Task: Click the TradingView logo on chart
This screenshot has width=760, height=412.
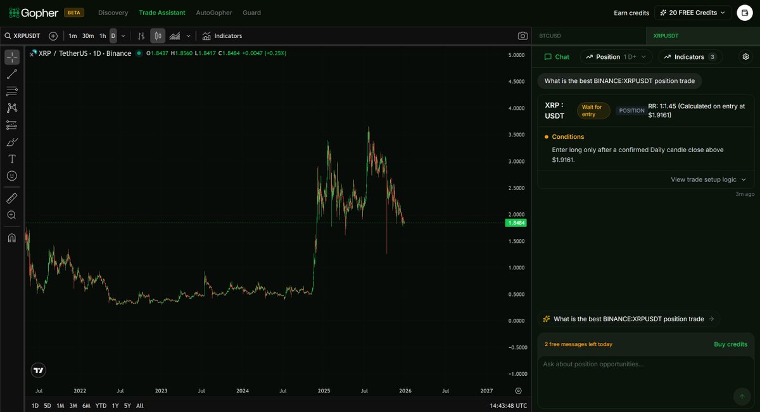Action: [39, 370]
